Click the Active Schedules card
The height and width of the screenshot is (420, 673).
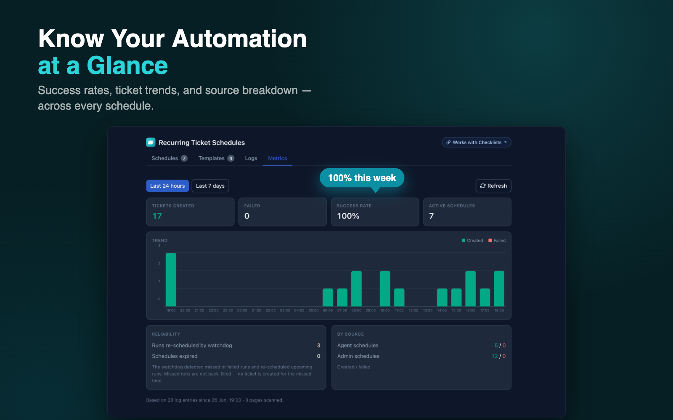pyautogui.click(x=467, y=212)
